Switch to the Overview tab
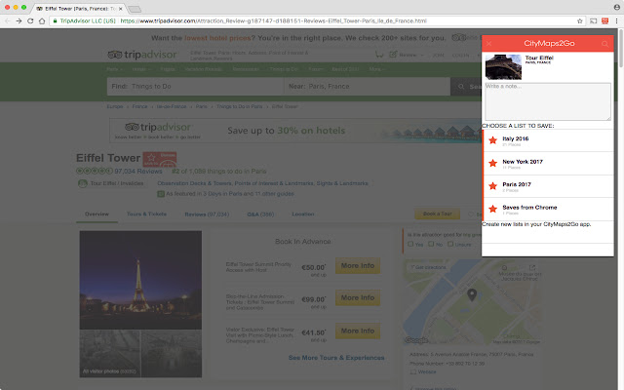Viewport: 624px width, 390px height. [x=97, y=214]
